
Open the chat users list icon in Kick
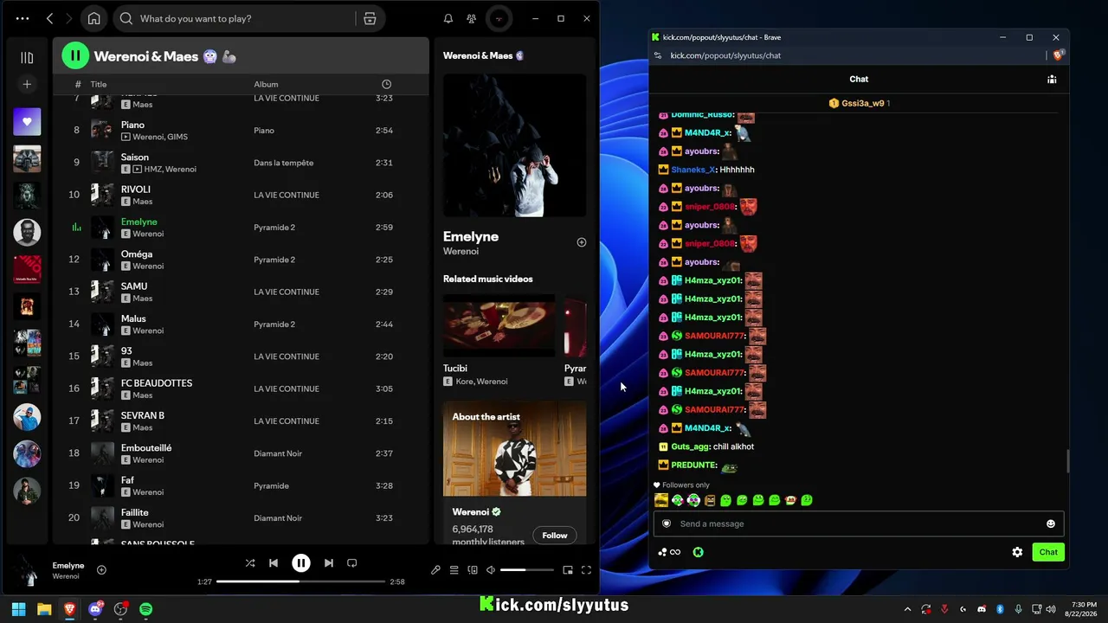tap(1052, 79)
